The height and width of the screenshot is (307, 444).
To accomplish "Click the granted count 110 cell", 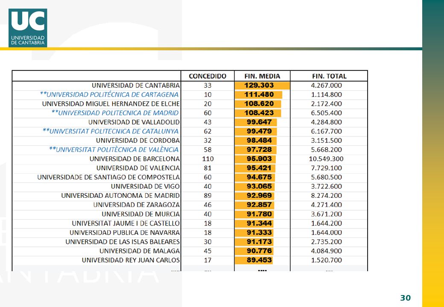I will tap(208, 159).
